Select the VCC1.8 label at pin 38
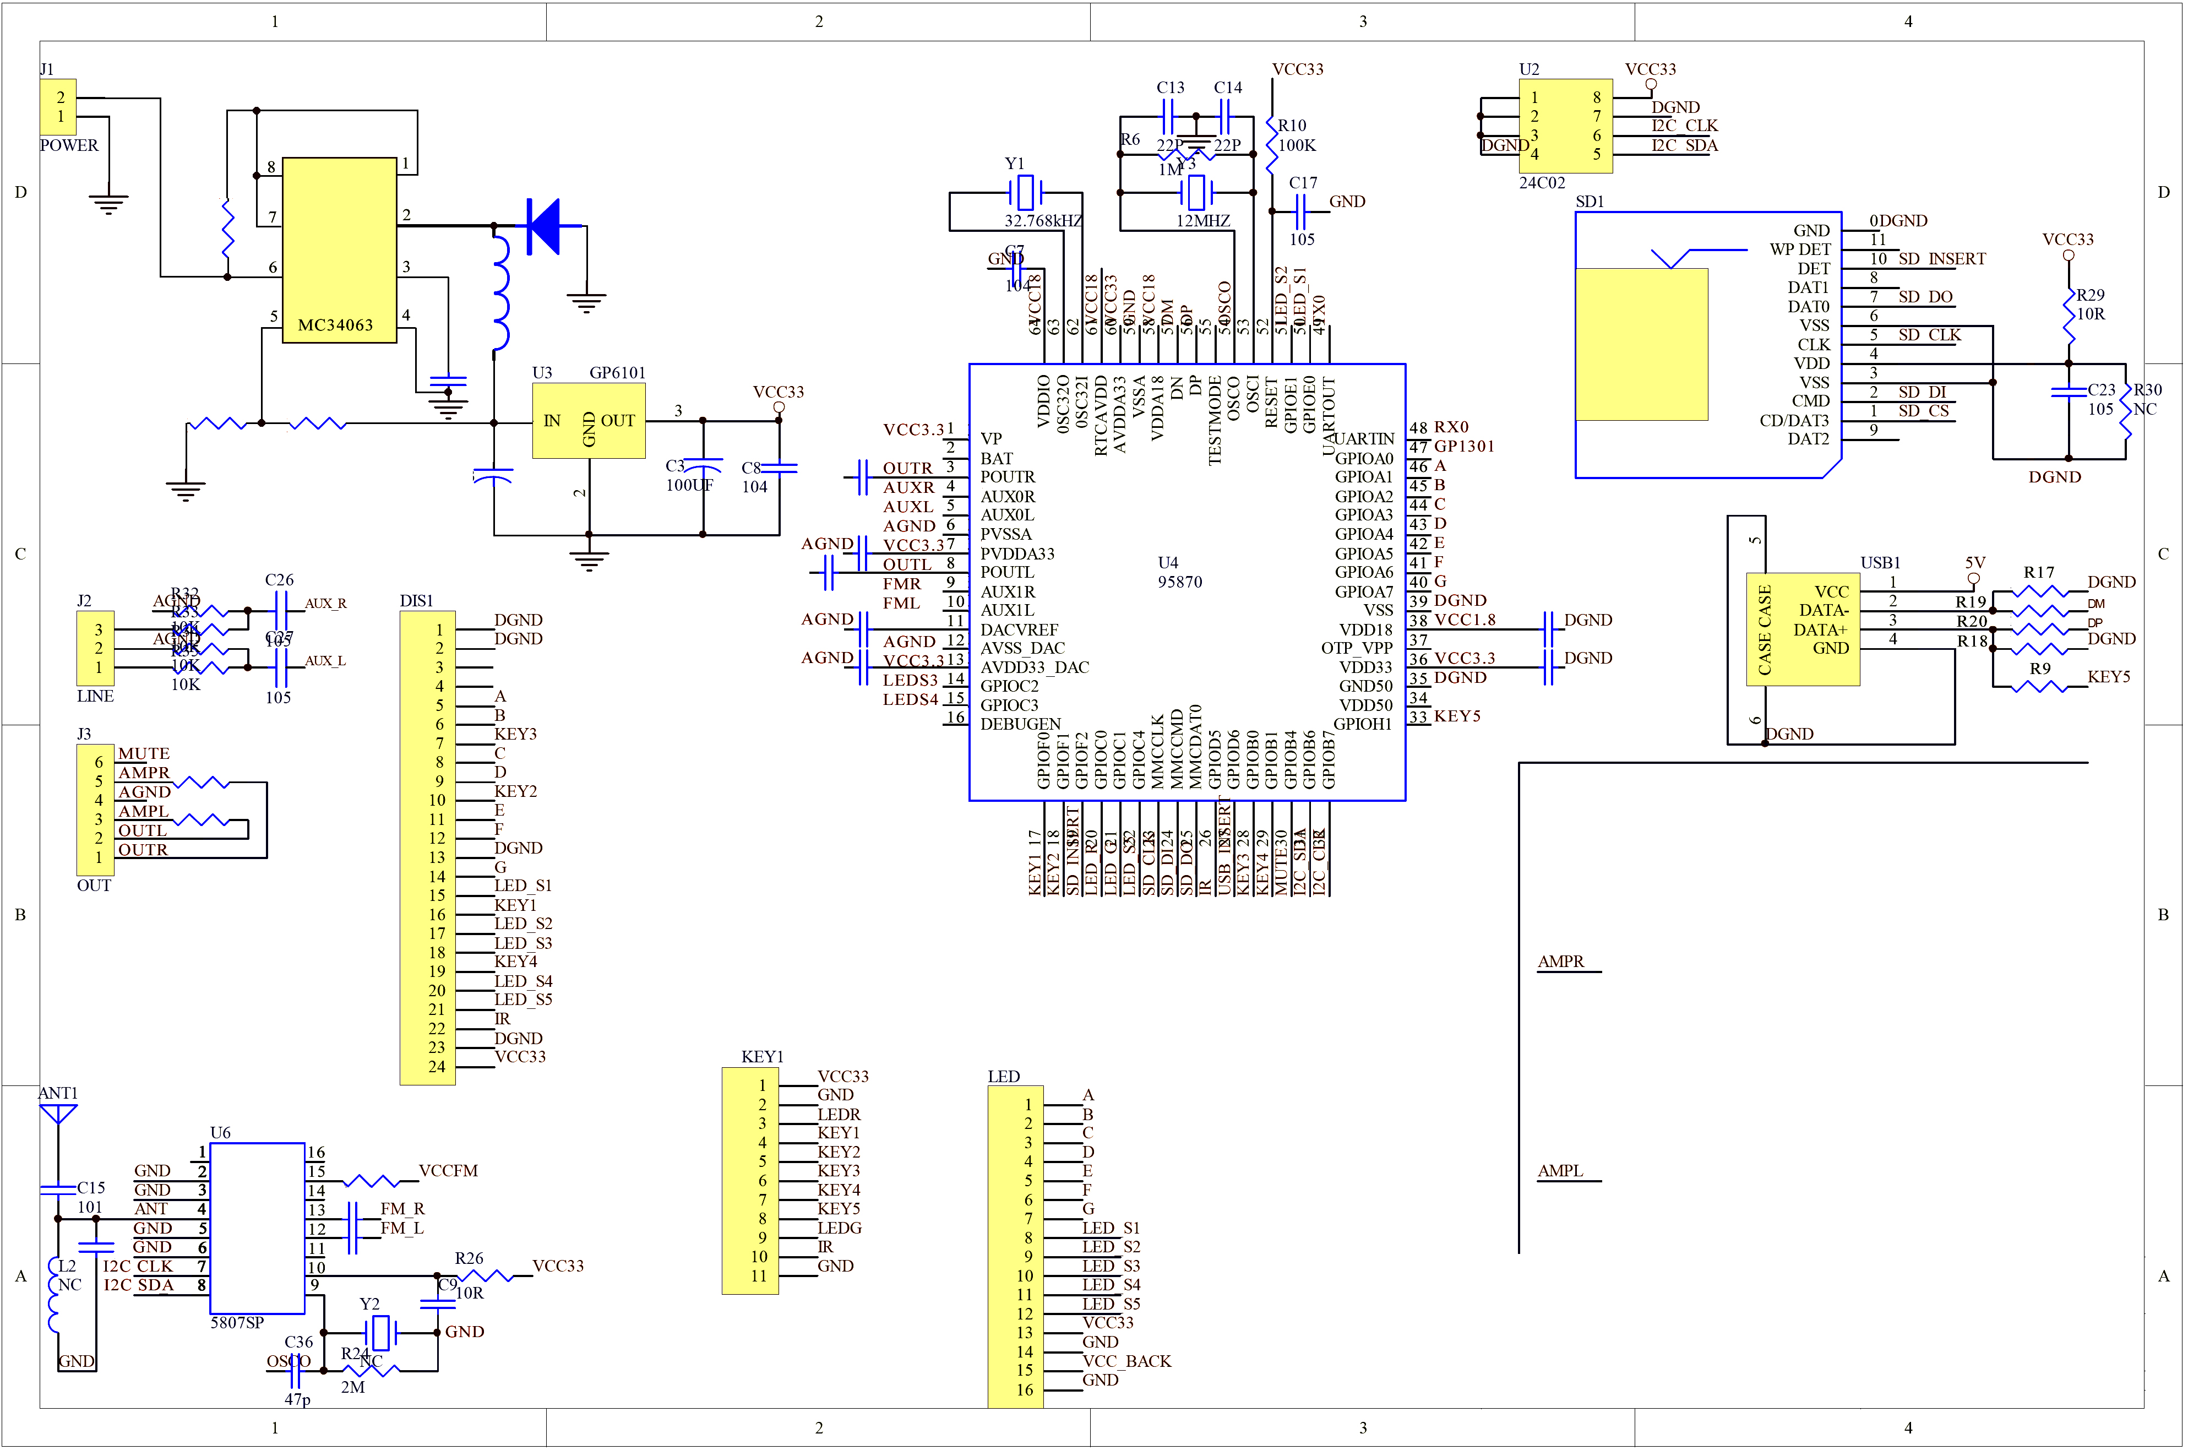Image resolution: width=2188 pixels, height=1450 pixels. pyautogui.click(x=1465, y=620)
